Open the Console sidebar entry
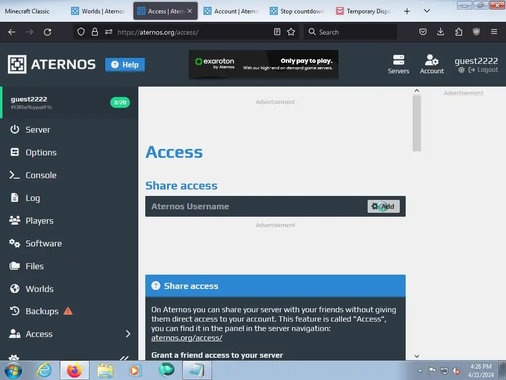This screenshot has width=506, height=380. [x=33, y=175]
